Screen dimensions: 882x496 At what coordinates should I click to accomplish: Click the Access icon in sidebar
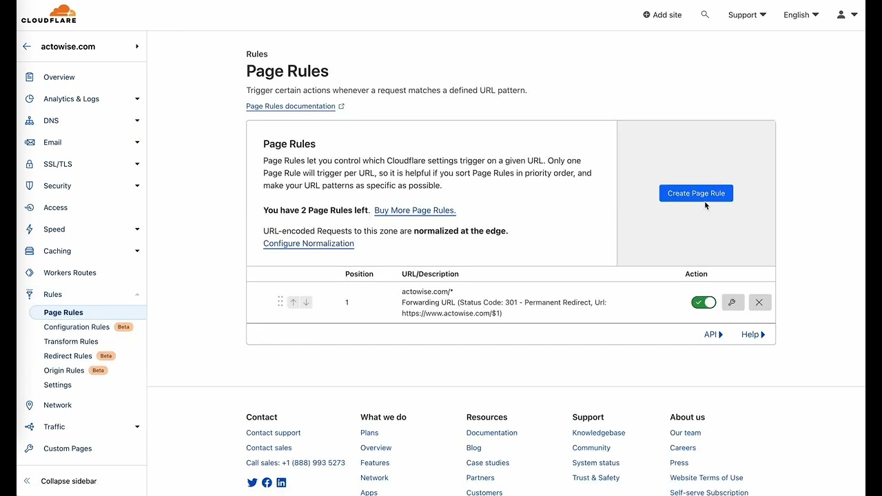(29, 207)
